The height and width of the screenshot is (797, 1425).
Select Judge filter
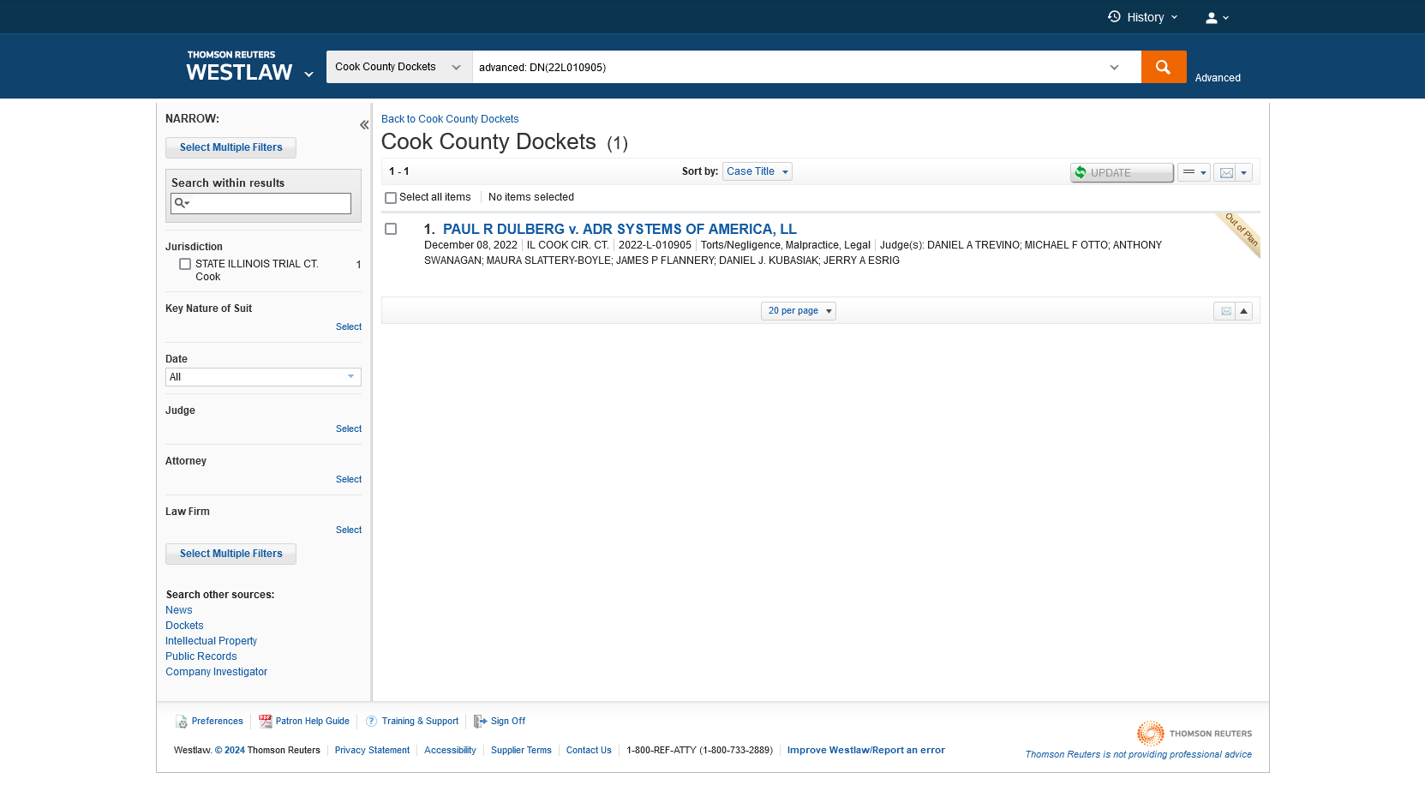tap(349, 428)
